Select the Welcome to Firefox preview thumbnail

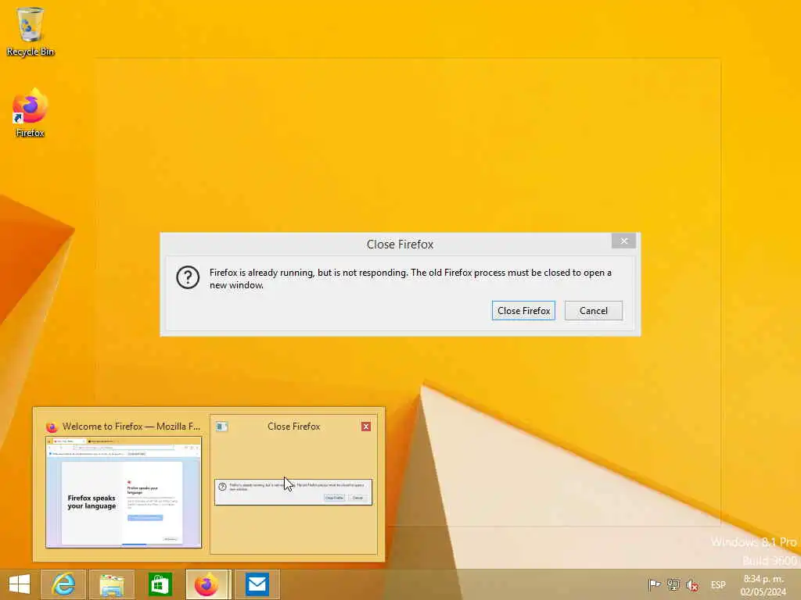tap(124, 492)
